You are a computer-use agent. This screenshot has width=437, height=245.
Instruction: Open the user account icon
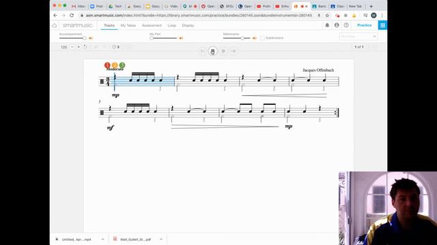(x=337, y=25)
